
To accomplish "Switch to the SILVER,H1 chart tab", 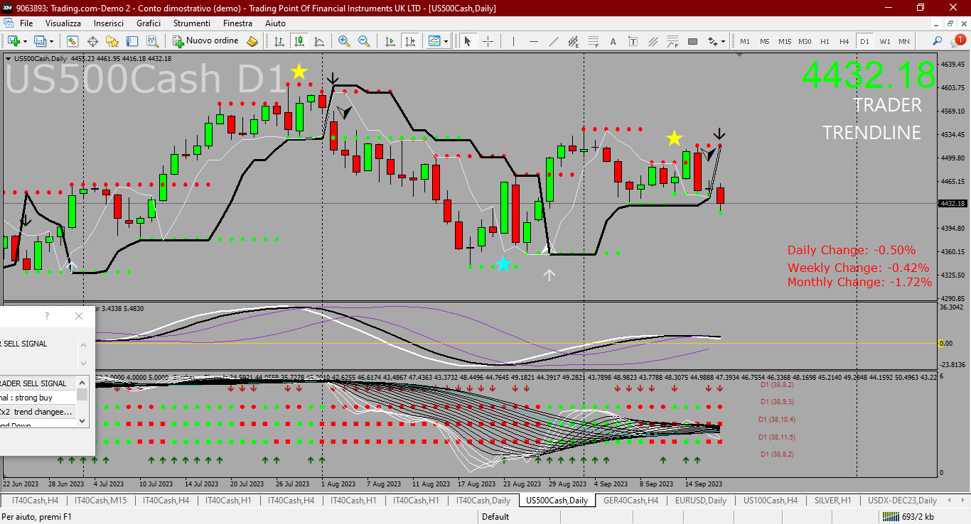I will point(832,501).
